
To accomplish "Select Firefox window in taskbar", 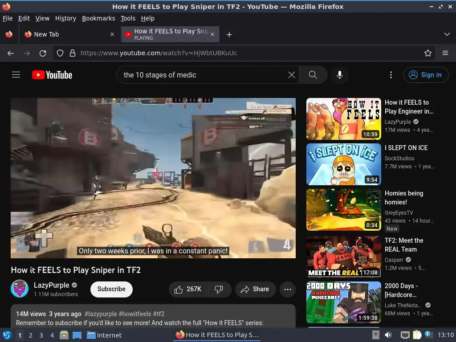I will [x=217, y=335].
